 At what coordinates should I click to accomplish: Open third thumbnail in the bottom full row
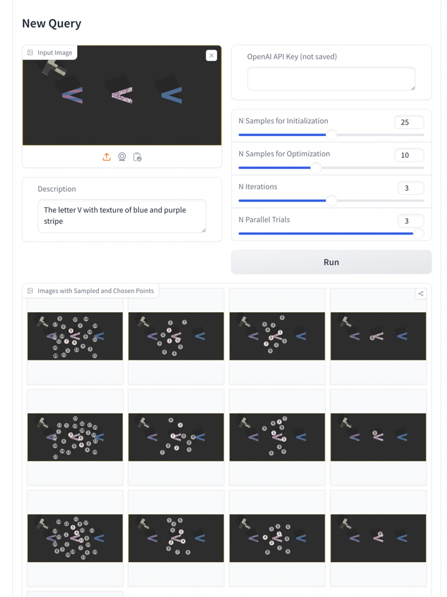point(277,538)
